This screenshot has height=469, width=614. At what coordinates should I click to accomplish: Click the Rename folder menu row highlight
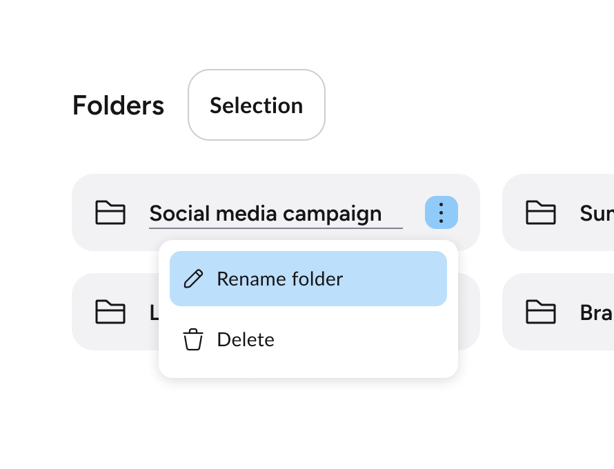(308, 279)
